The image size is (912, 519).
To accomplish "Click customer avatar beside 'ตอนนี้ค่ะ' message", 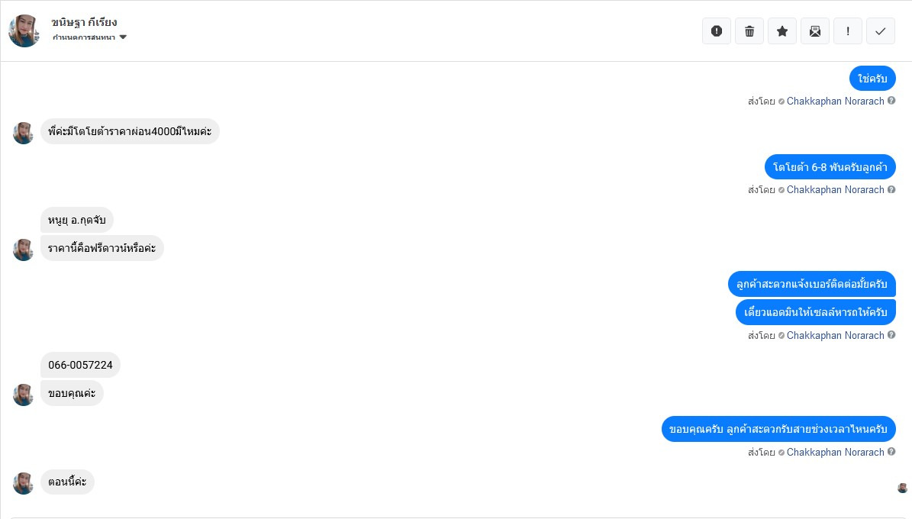I will point(24,483).
